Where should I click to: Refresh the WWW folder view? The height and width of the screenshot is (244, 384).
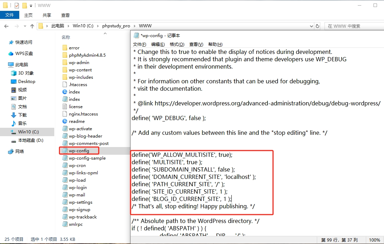pyautogui.click(x=317, y=26)
